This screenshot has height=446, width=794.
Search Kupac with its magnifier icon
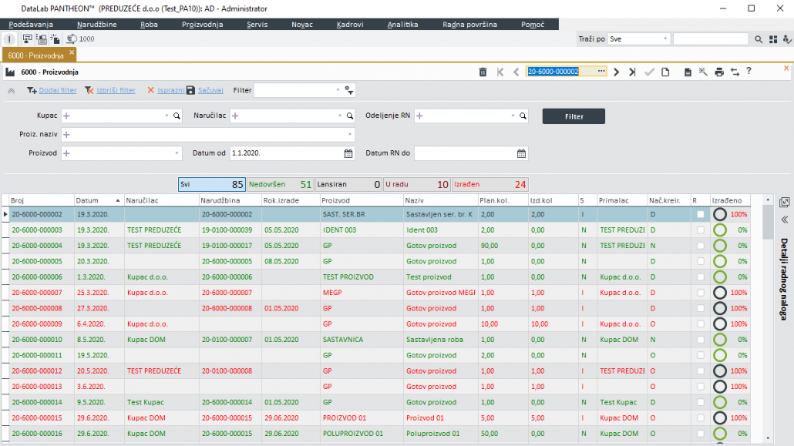click(177, 116)
